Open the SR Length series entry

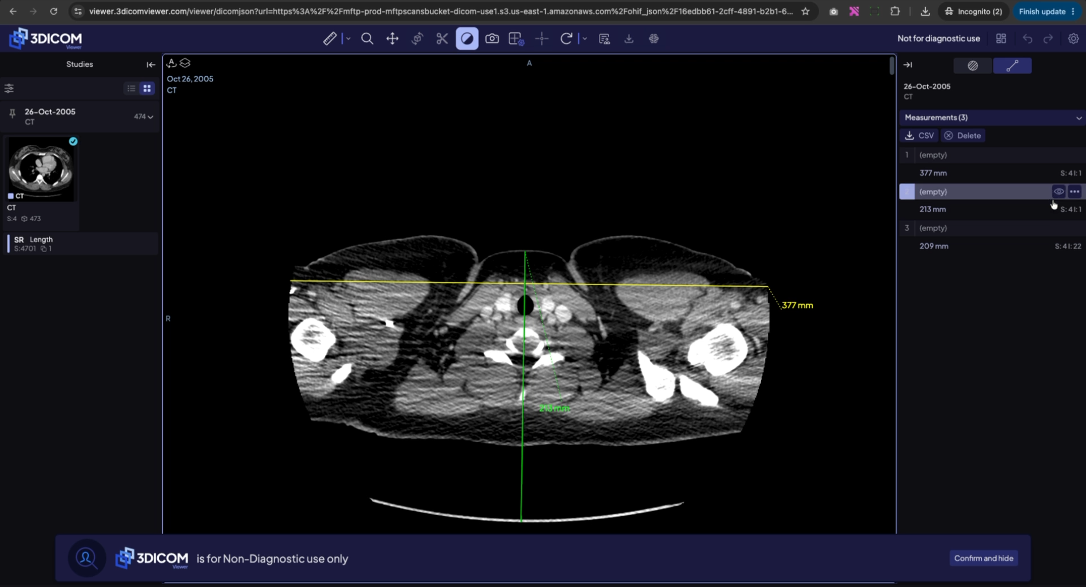pyautogui.click(x=80, y=244)
